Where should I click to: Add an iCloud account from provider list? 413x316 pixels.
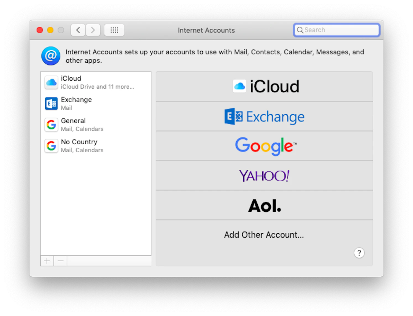coord(264,86)
